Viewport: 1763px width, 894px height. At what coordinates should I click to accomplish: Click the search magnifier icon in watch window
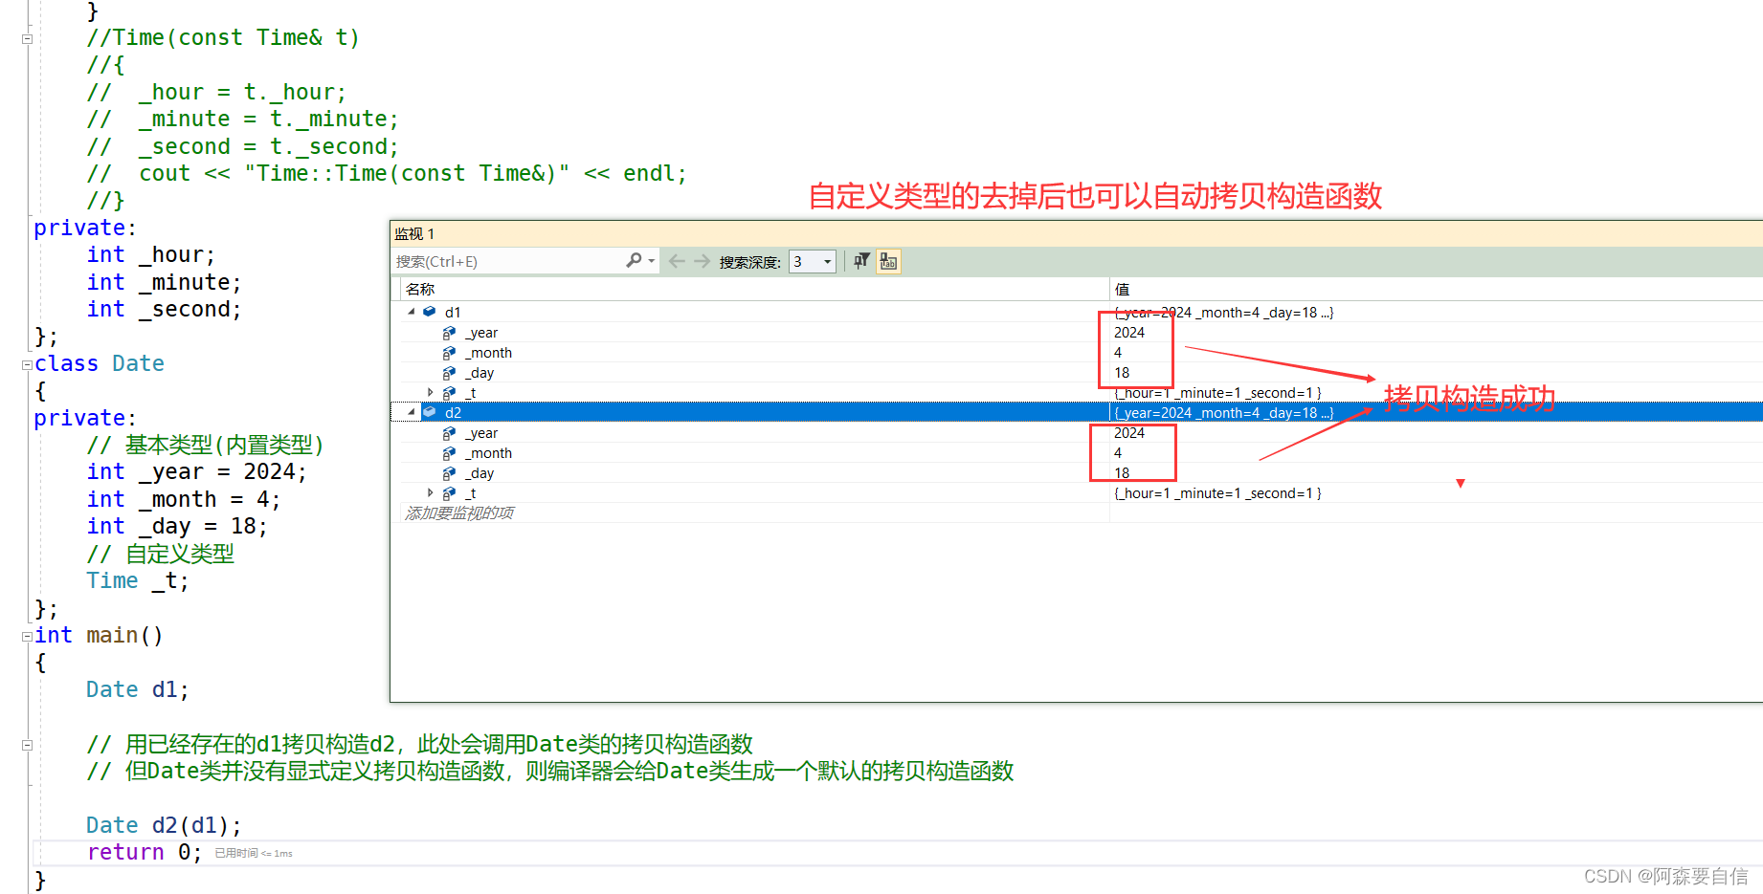pos(634,260)
